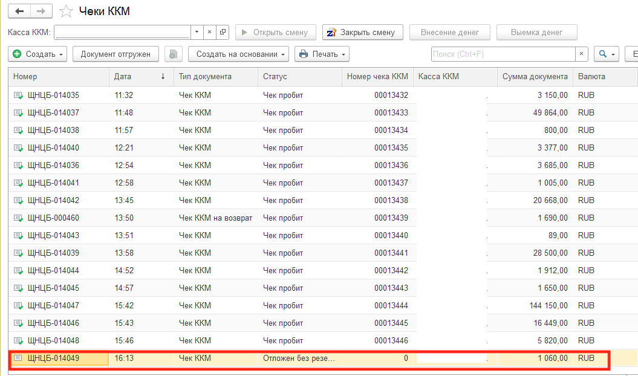Click the Внесение денег button
The width and height of the screenshot is (638, 376).
point(449,32)
